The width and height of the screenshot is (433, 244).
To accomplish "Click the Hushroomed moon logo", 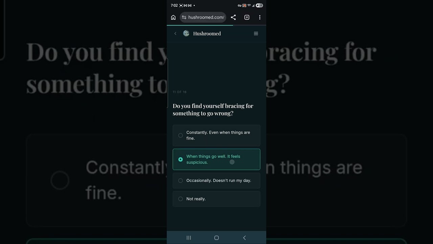I will tap(186, 33).
